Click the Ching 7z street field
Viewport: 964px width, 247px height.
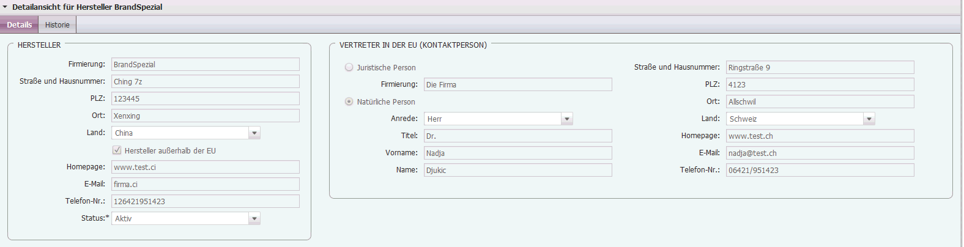point(205,81)
